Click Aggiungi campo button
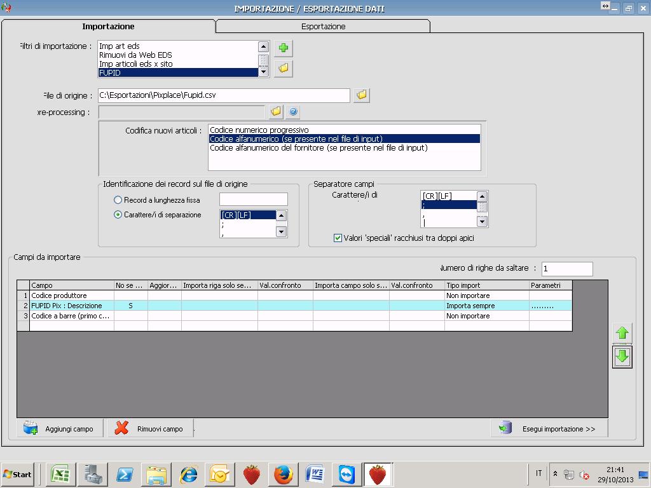The image size is (651, 488). (x=60, y=428)
